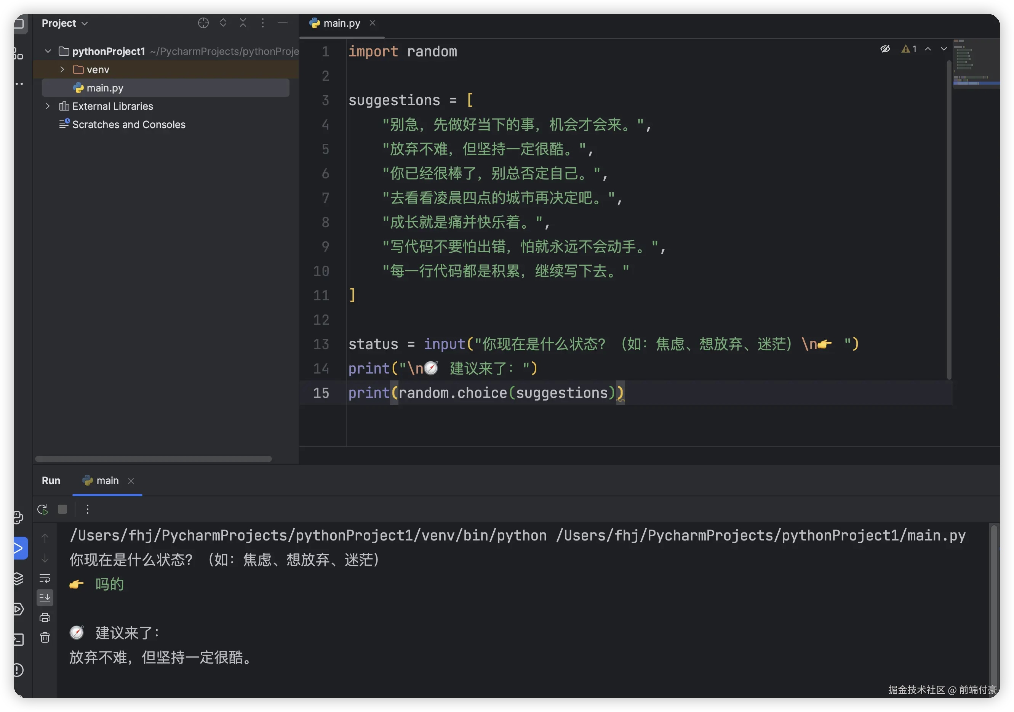Select the main.py editor tab
1014x712 pixels.
pyautogui.click(x=341, y=23)
